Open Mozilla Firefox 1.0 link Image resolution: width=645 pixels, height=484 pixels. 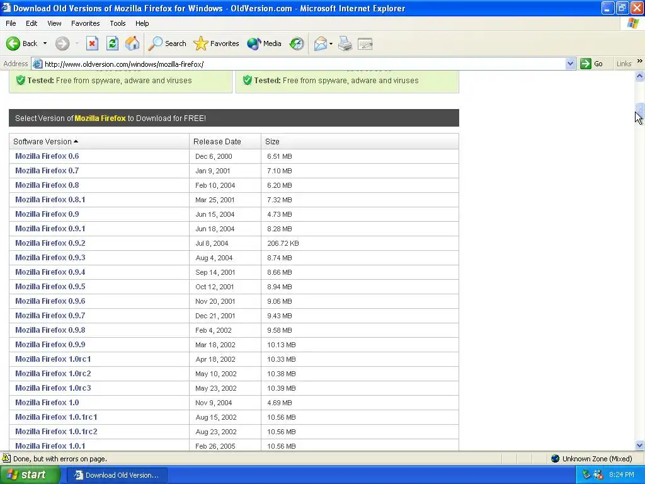tap(47, 403)
